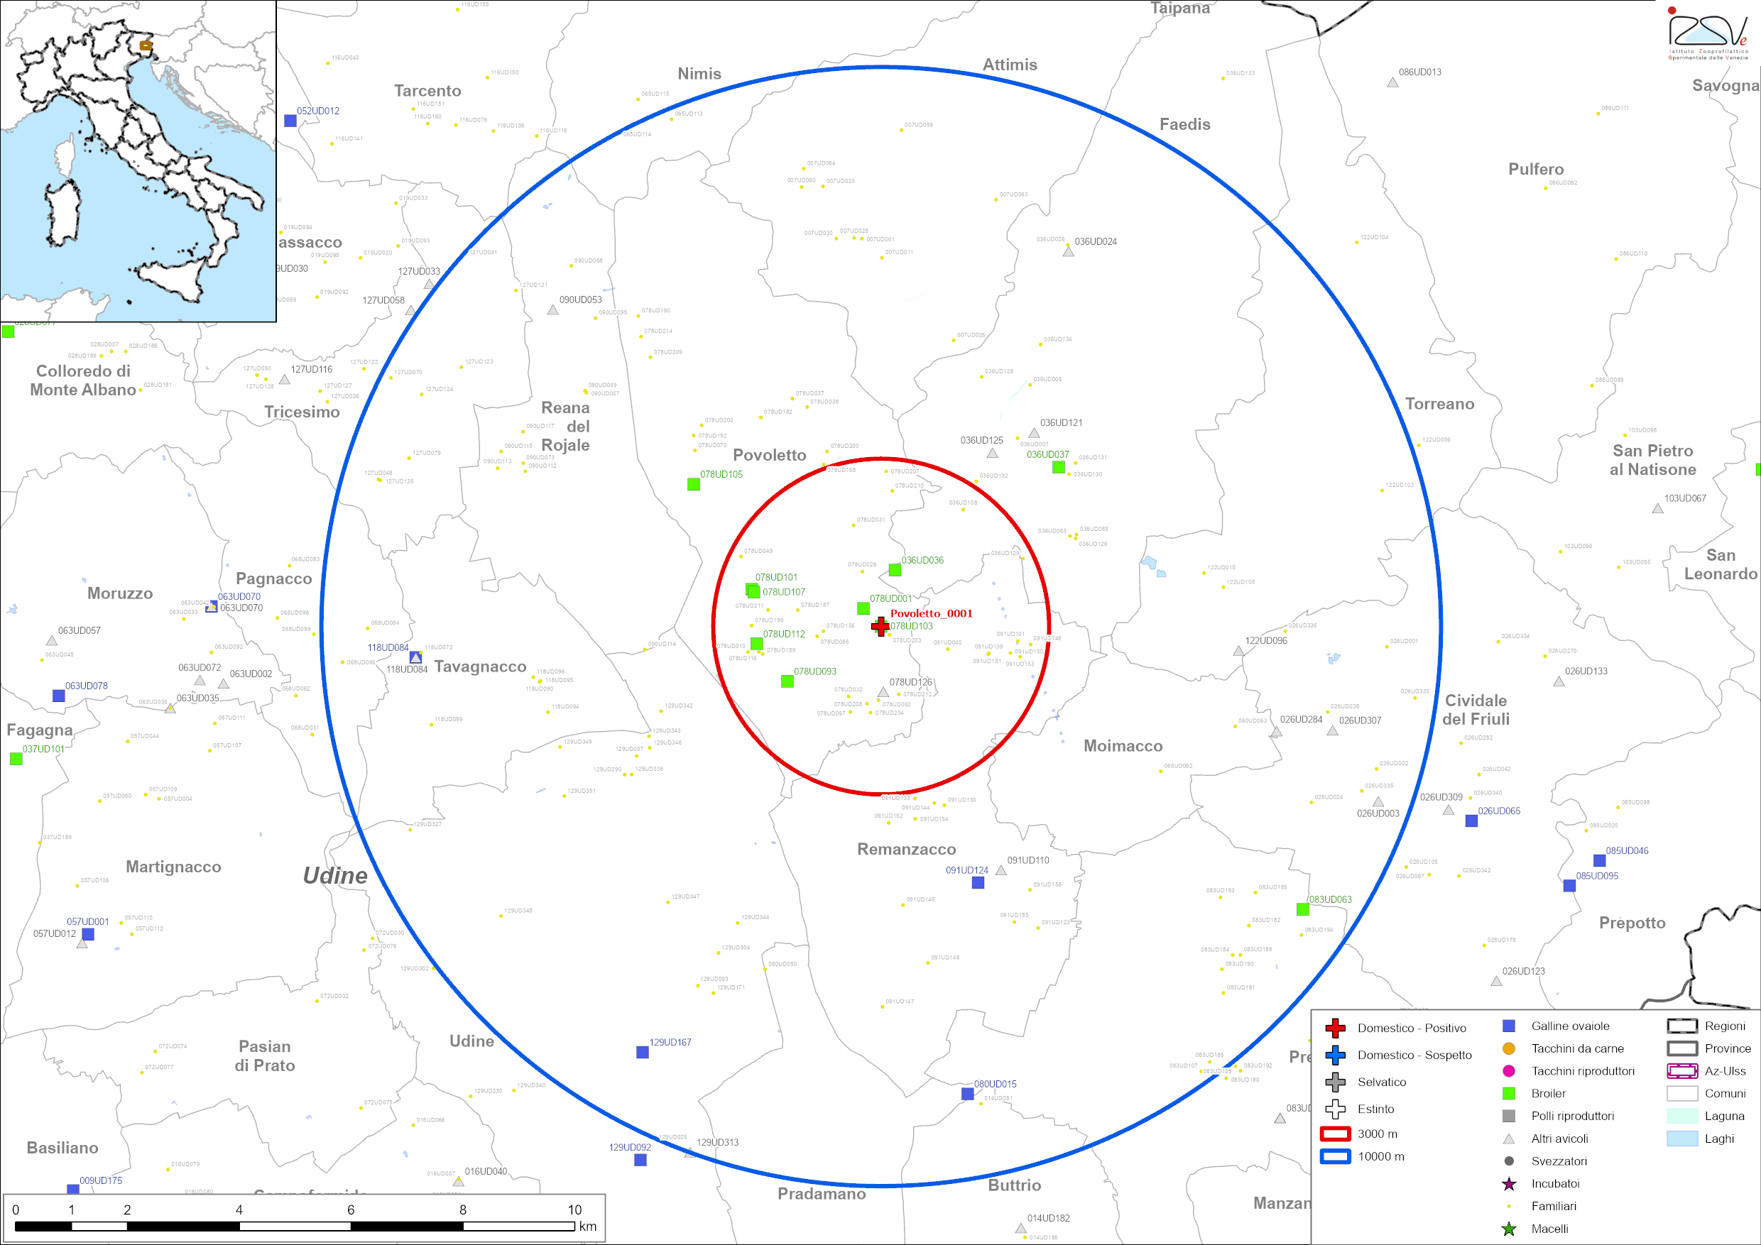Click the Laghi light blue legend swatch
The height and width of the screenshot is (1245, 1761).
click(x=1681, y=1139)
